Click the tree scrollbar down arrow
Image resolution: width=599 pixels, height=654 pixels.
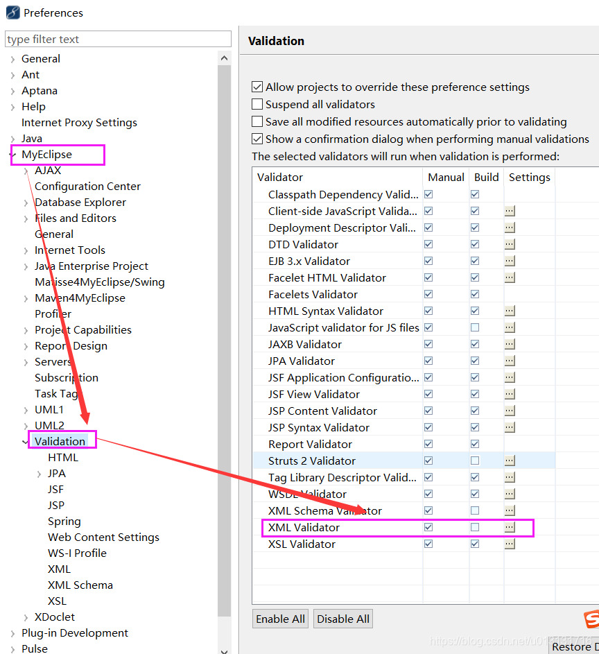[x=224, y=651]
